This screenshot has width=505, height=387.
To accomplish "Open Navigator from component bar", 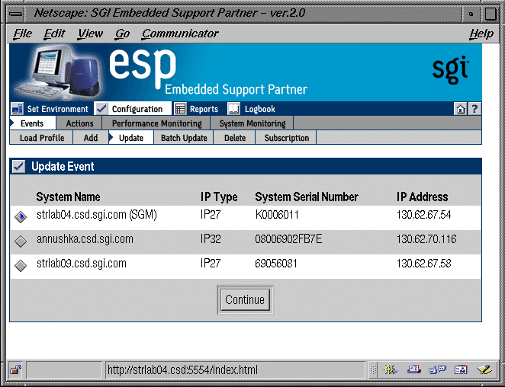I will coord(390,369).
